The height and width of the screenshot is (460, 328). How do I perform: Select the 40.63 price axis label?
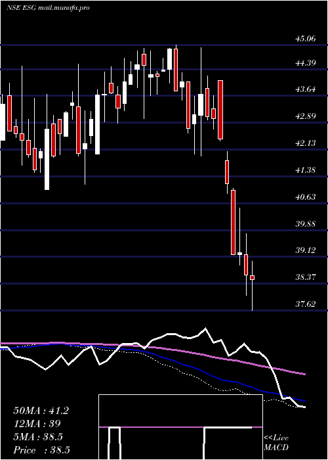pyautogui.click(x=305, y=197)
